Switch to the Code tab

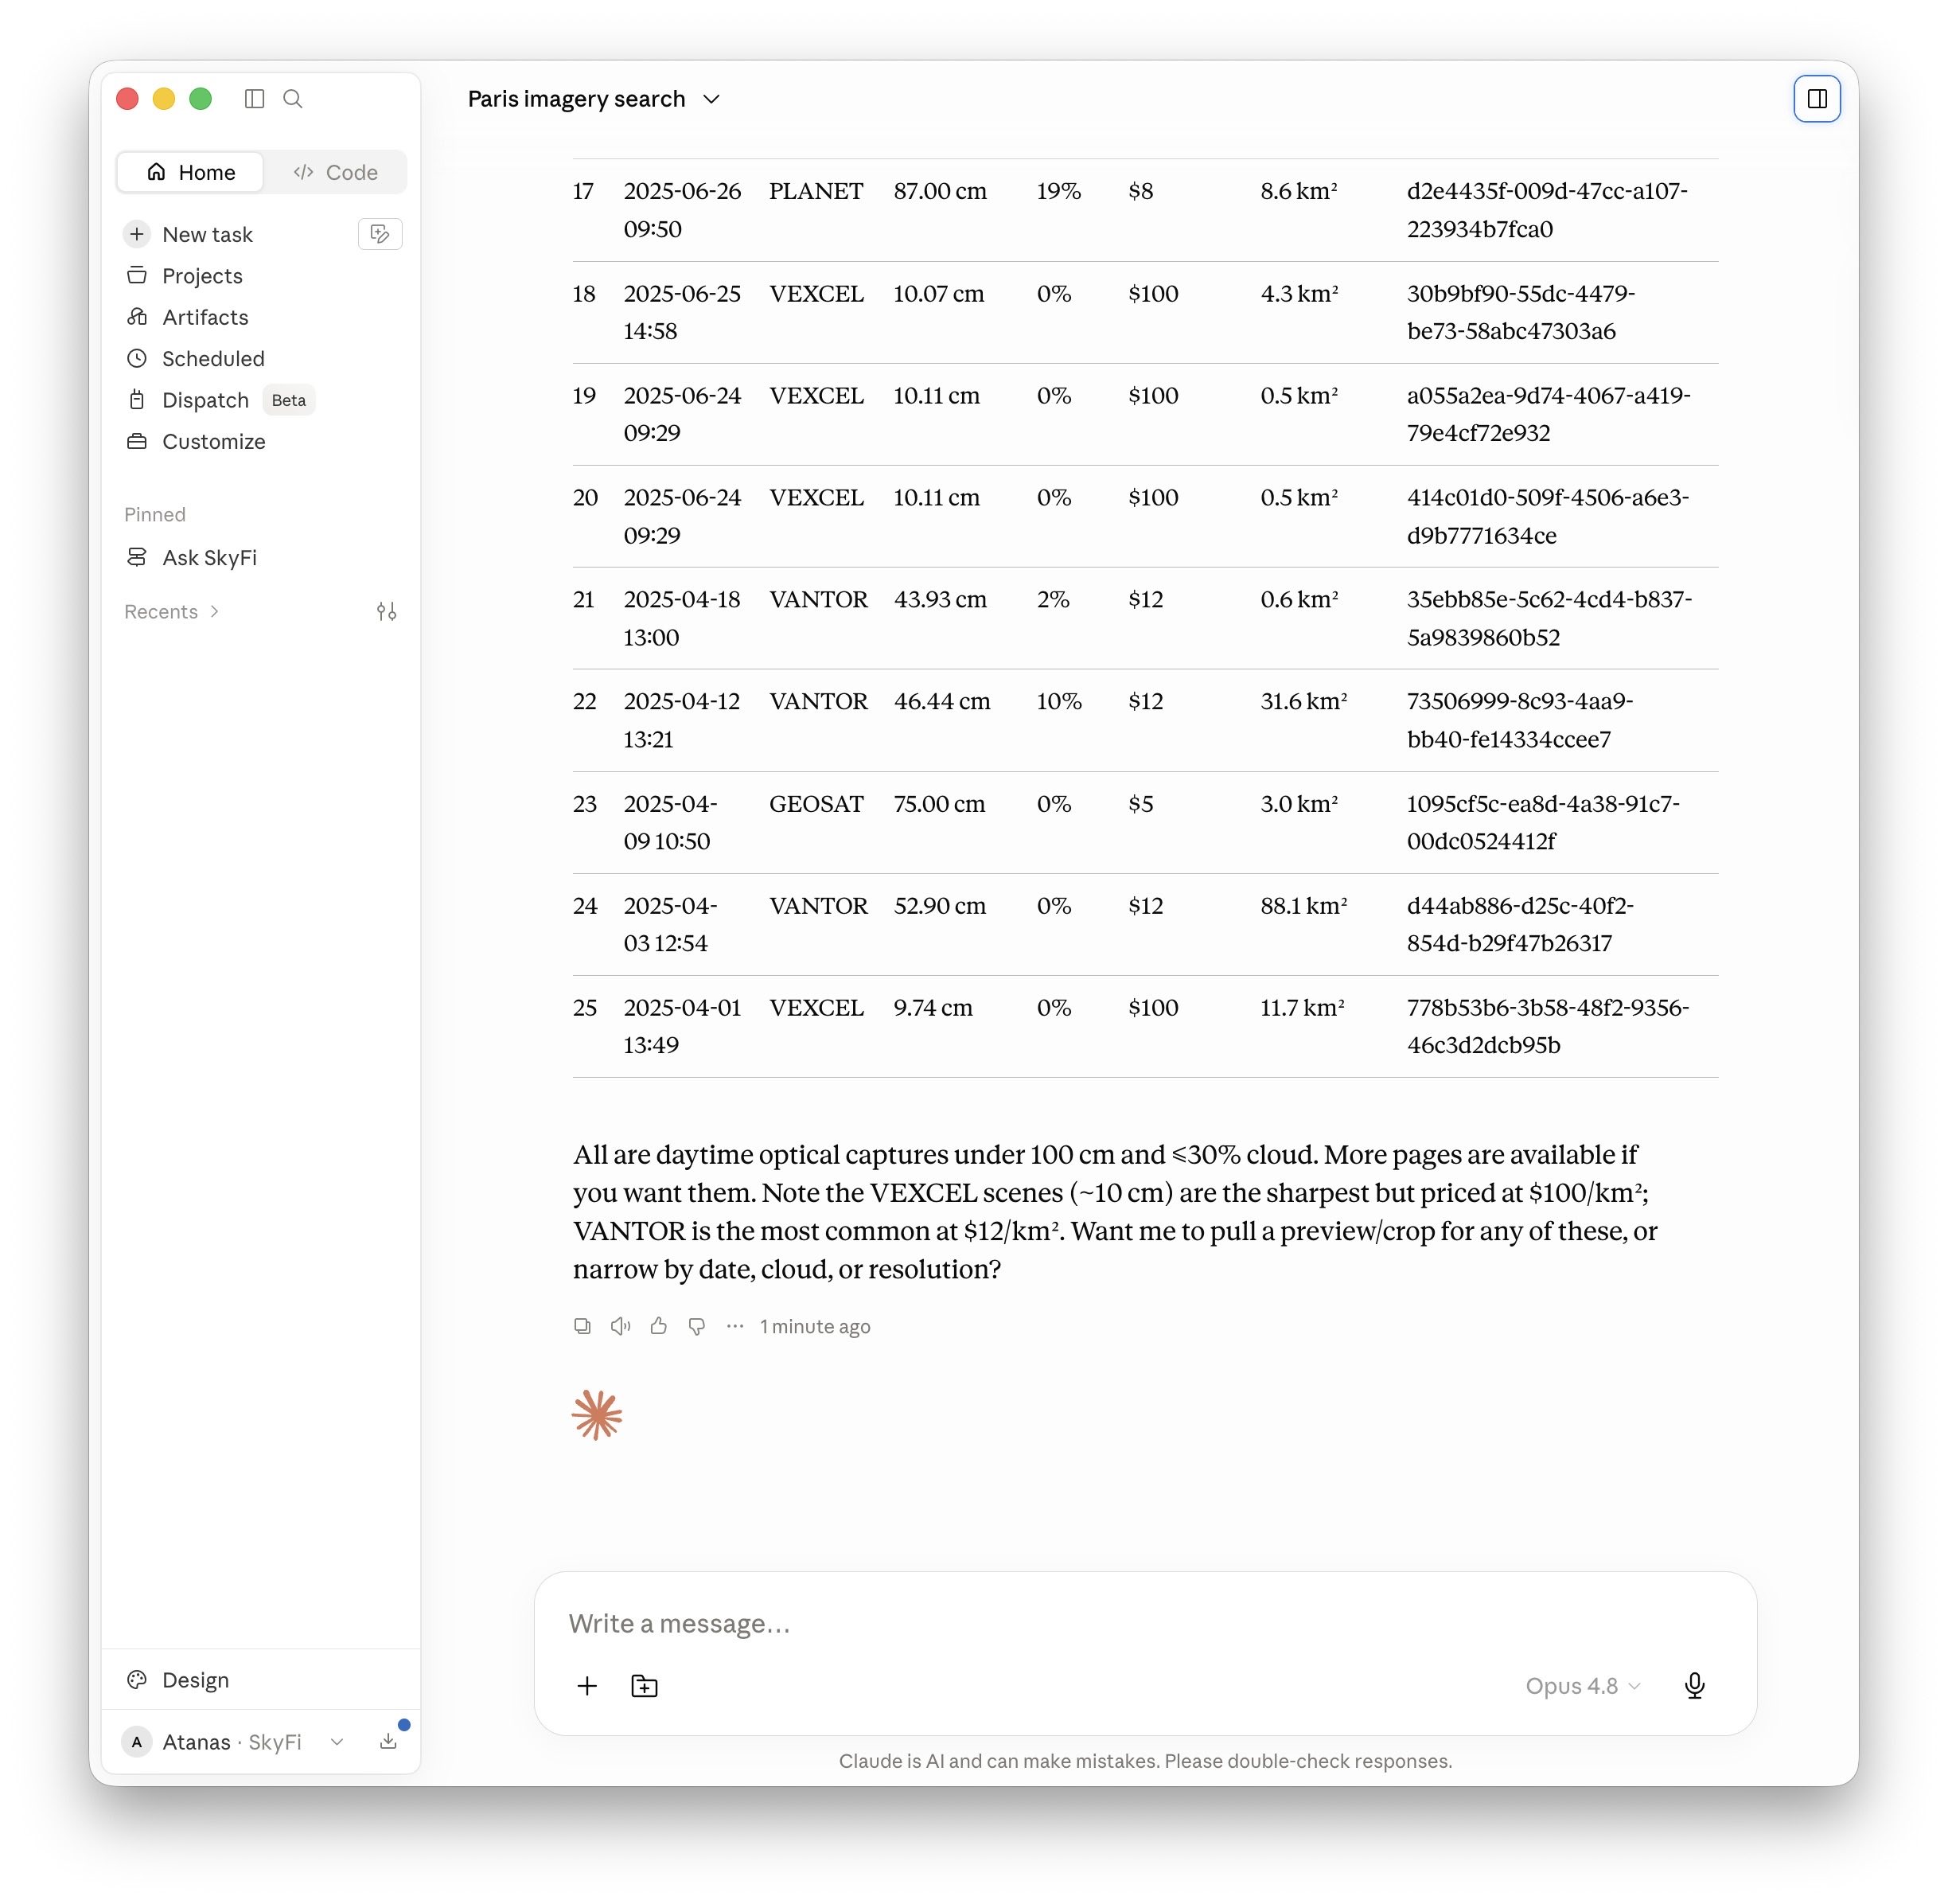click(x=336, y=172)
